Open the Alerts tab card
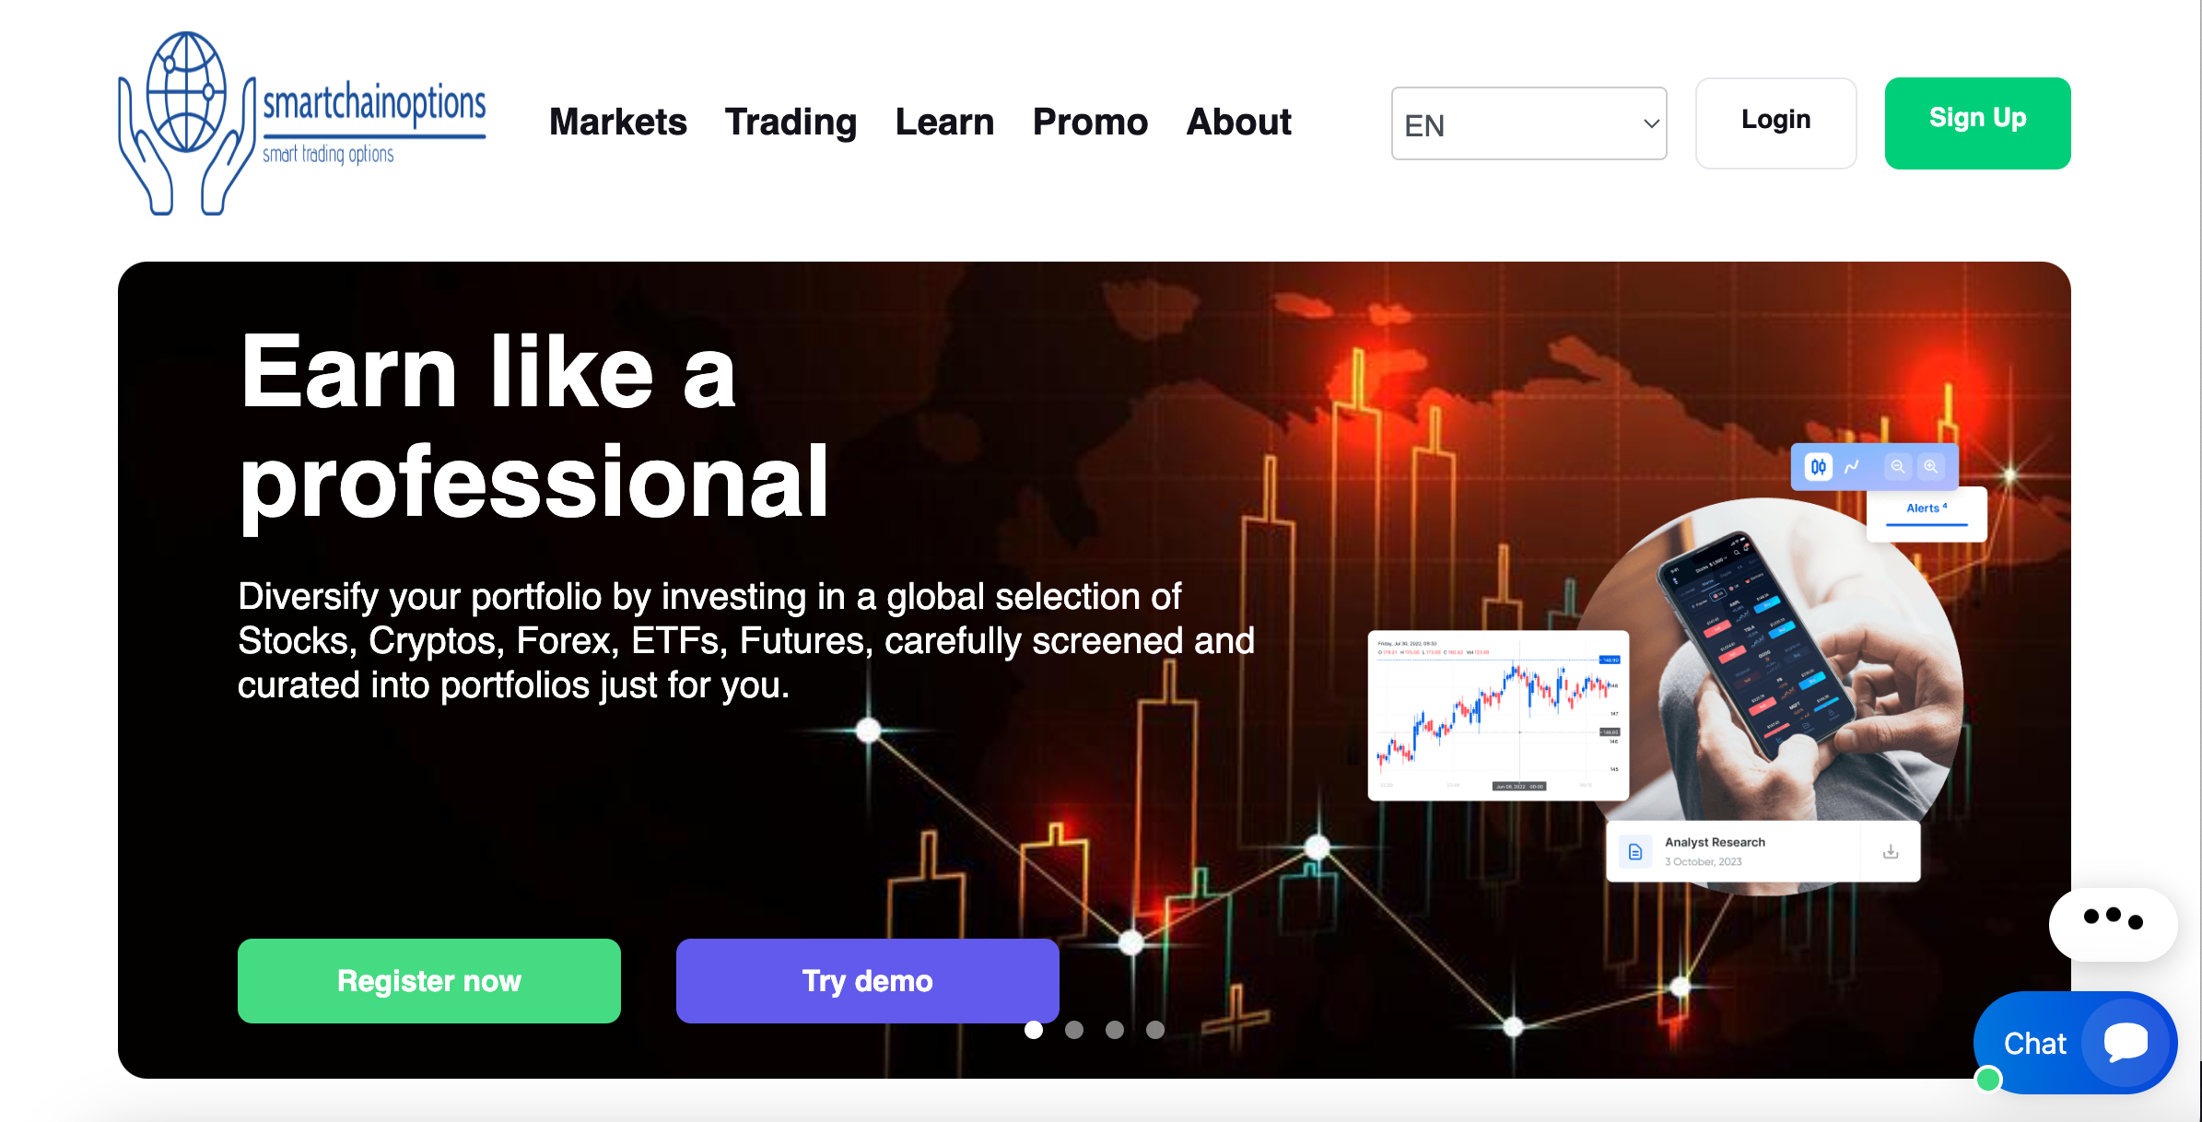Screen dimensions: 2202x1122 pyautogui.click(x=1927, y=510)
